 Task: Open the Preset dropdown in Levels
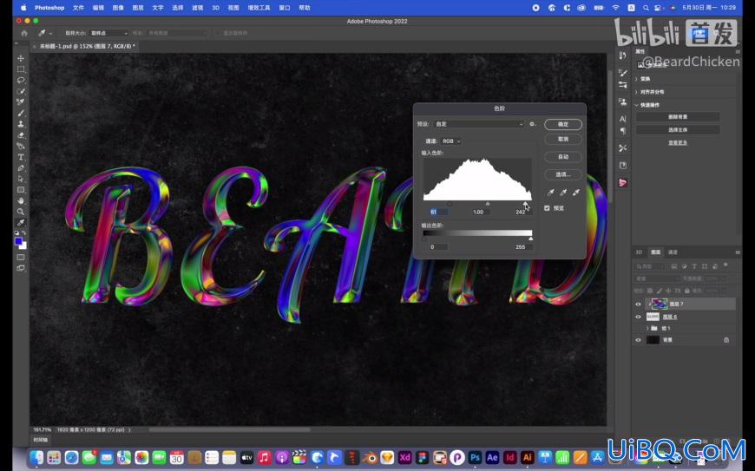[x=478, y=124]
